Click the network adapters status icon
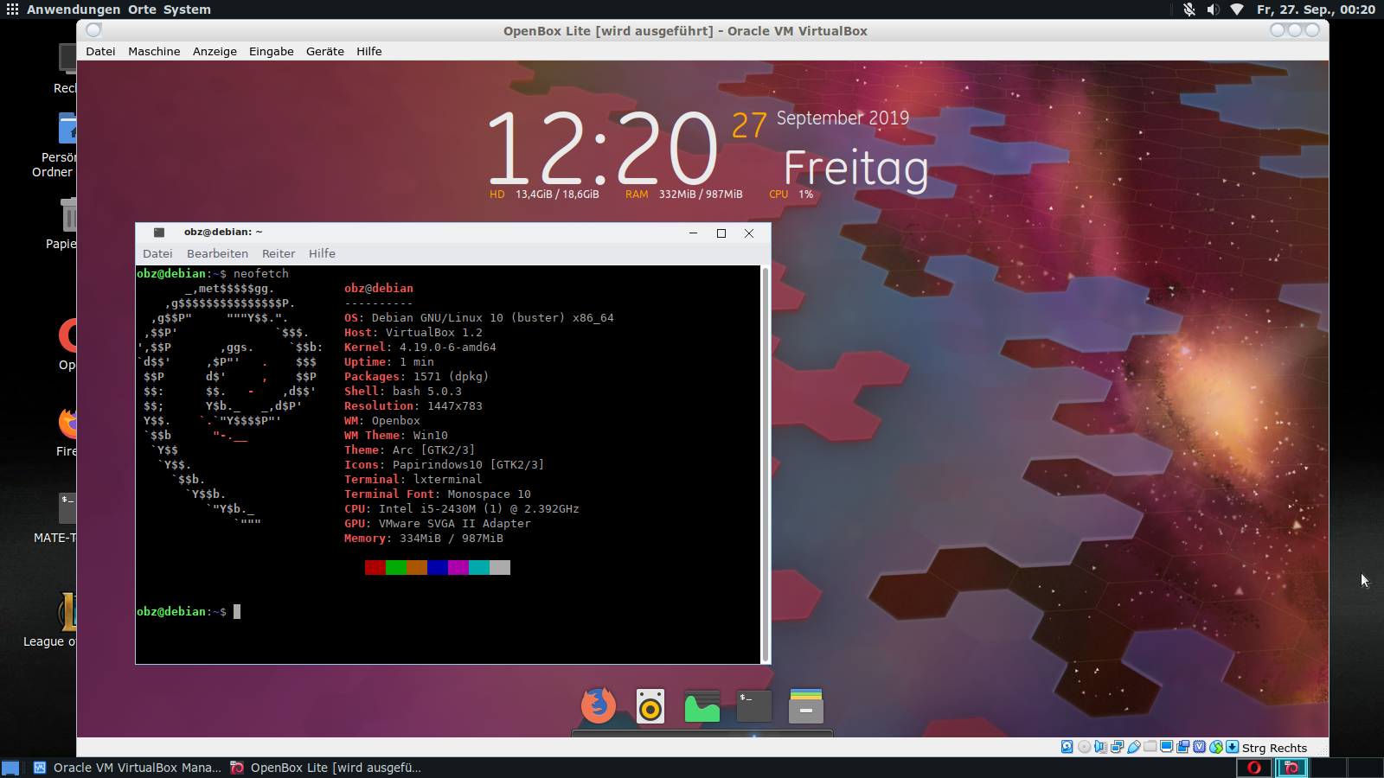The image size is (1384, 778). pyautogui.click(x=1117, y=747)
